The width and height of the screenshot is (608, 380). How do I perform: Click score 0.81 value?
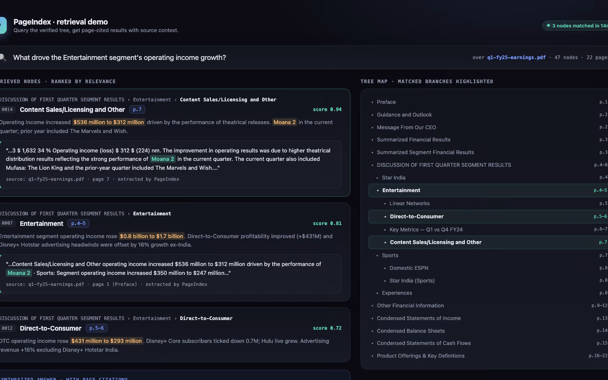click(x=327, y=223)
